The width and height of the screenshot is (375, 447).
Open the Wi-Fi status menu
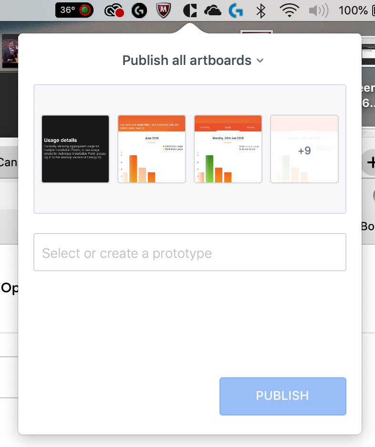click(x=289, y=11)
